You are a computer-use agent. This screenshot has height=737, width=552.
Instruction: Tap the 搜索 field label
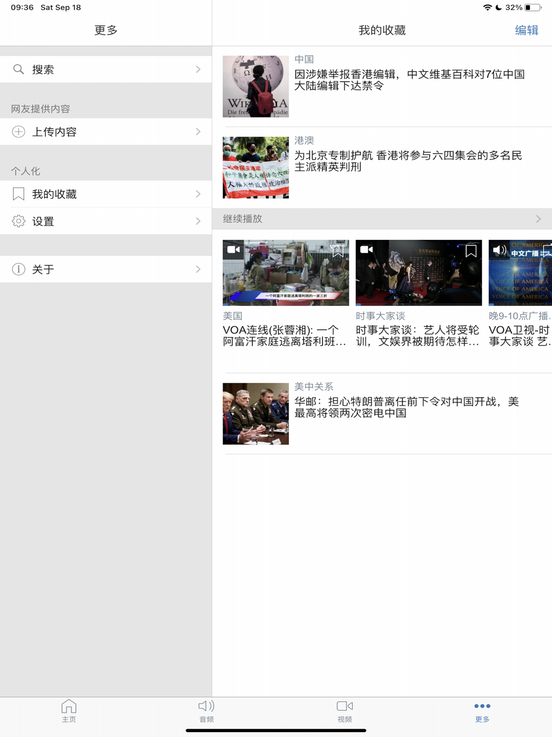43,69
